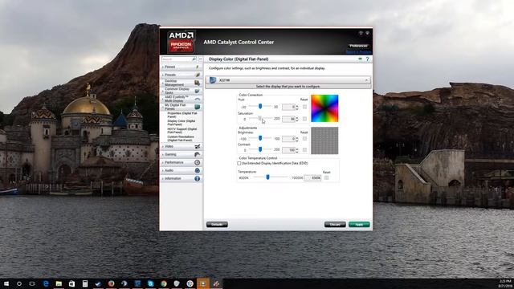The width and height of the screenshot is (514, 289).
Task: Click the Temperature slider track
Action: click(271, 177)
